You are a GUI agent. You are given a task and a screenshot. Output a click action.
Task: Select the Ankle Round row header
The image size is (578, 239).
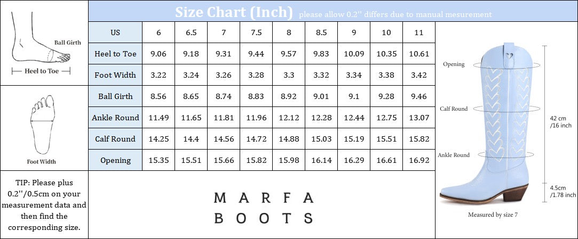[x=115, y=118]
